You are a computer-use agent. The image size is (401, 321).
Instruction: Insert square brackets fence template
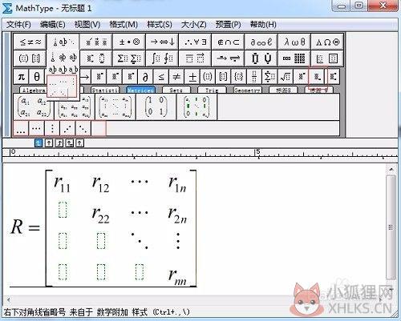click(x=223, y=77)
